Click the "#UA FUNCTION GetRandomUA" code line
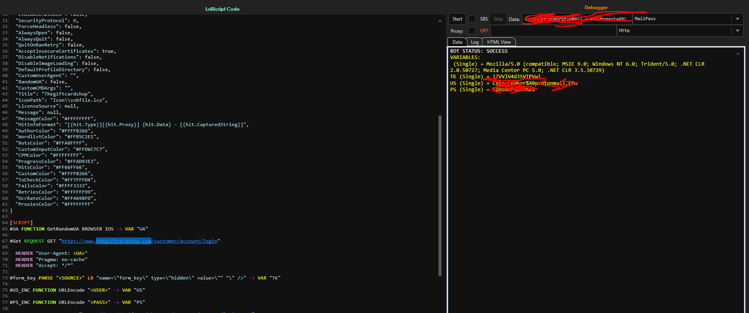This screenshot has width=749, height=313. click(x=79, y=228)
